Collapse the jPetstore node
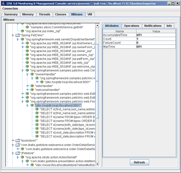The height and width of the screenshot is (173, 181). (13, 153)
